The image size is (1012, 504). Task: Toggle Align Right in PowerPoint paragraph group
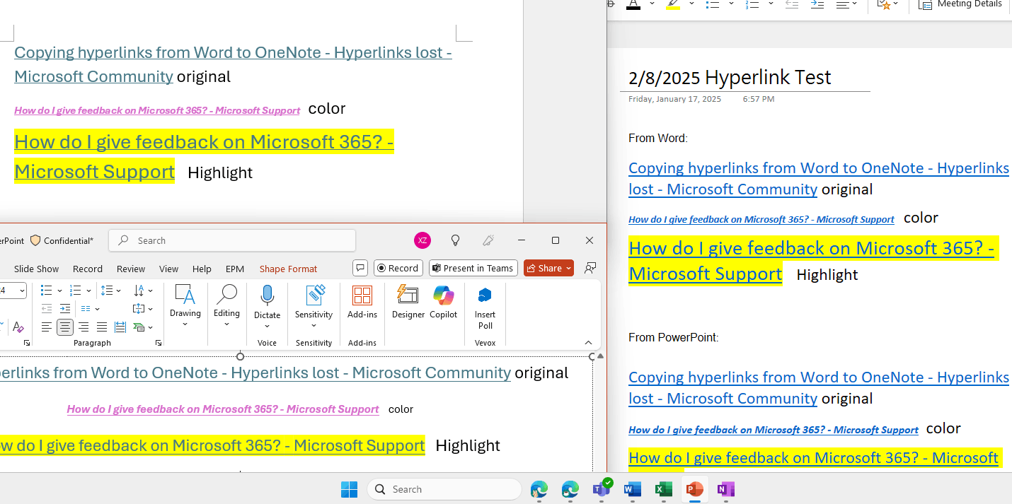84,327
